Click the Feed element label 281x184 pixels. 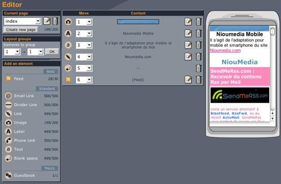coord(18,79)
